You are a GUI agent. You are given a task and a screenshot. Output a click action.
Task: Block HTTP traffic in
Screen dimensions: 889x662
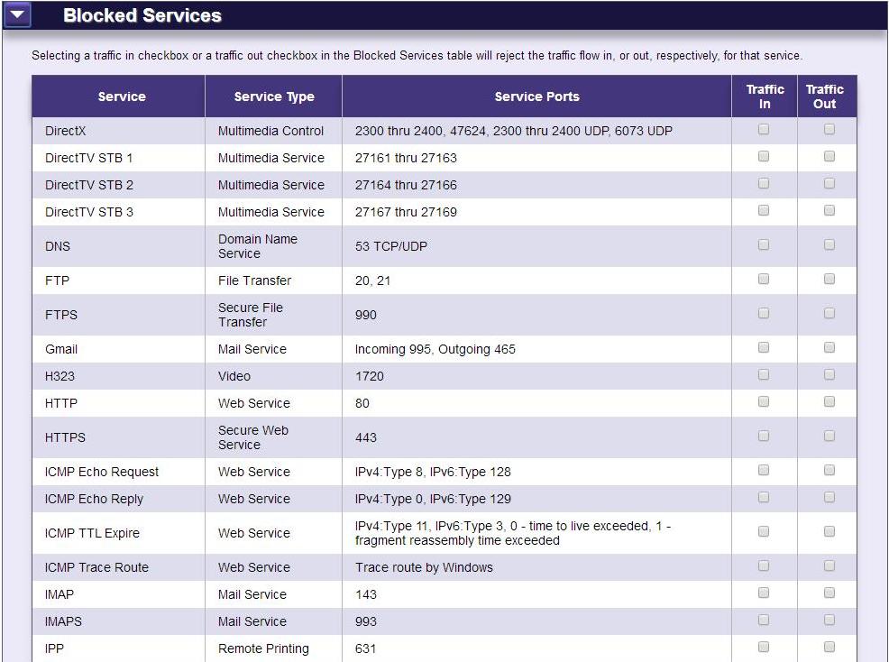point(764,401)
